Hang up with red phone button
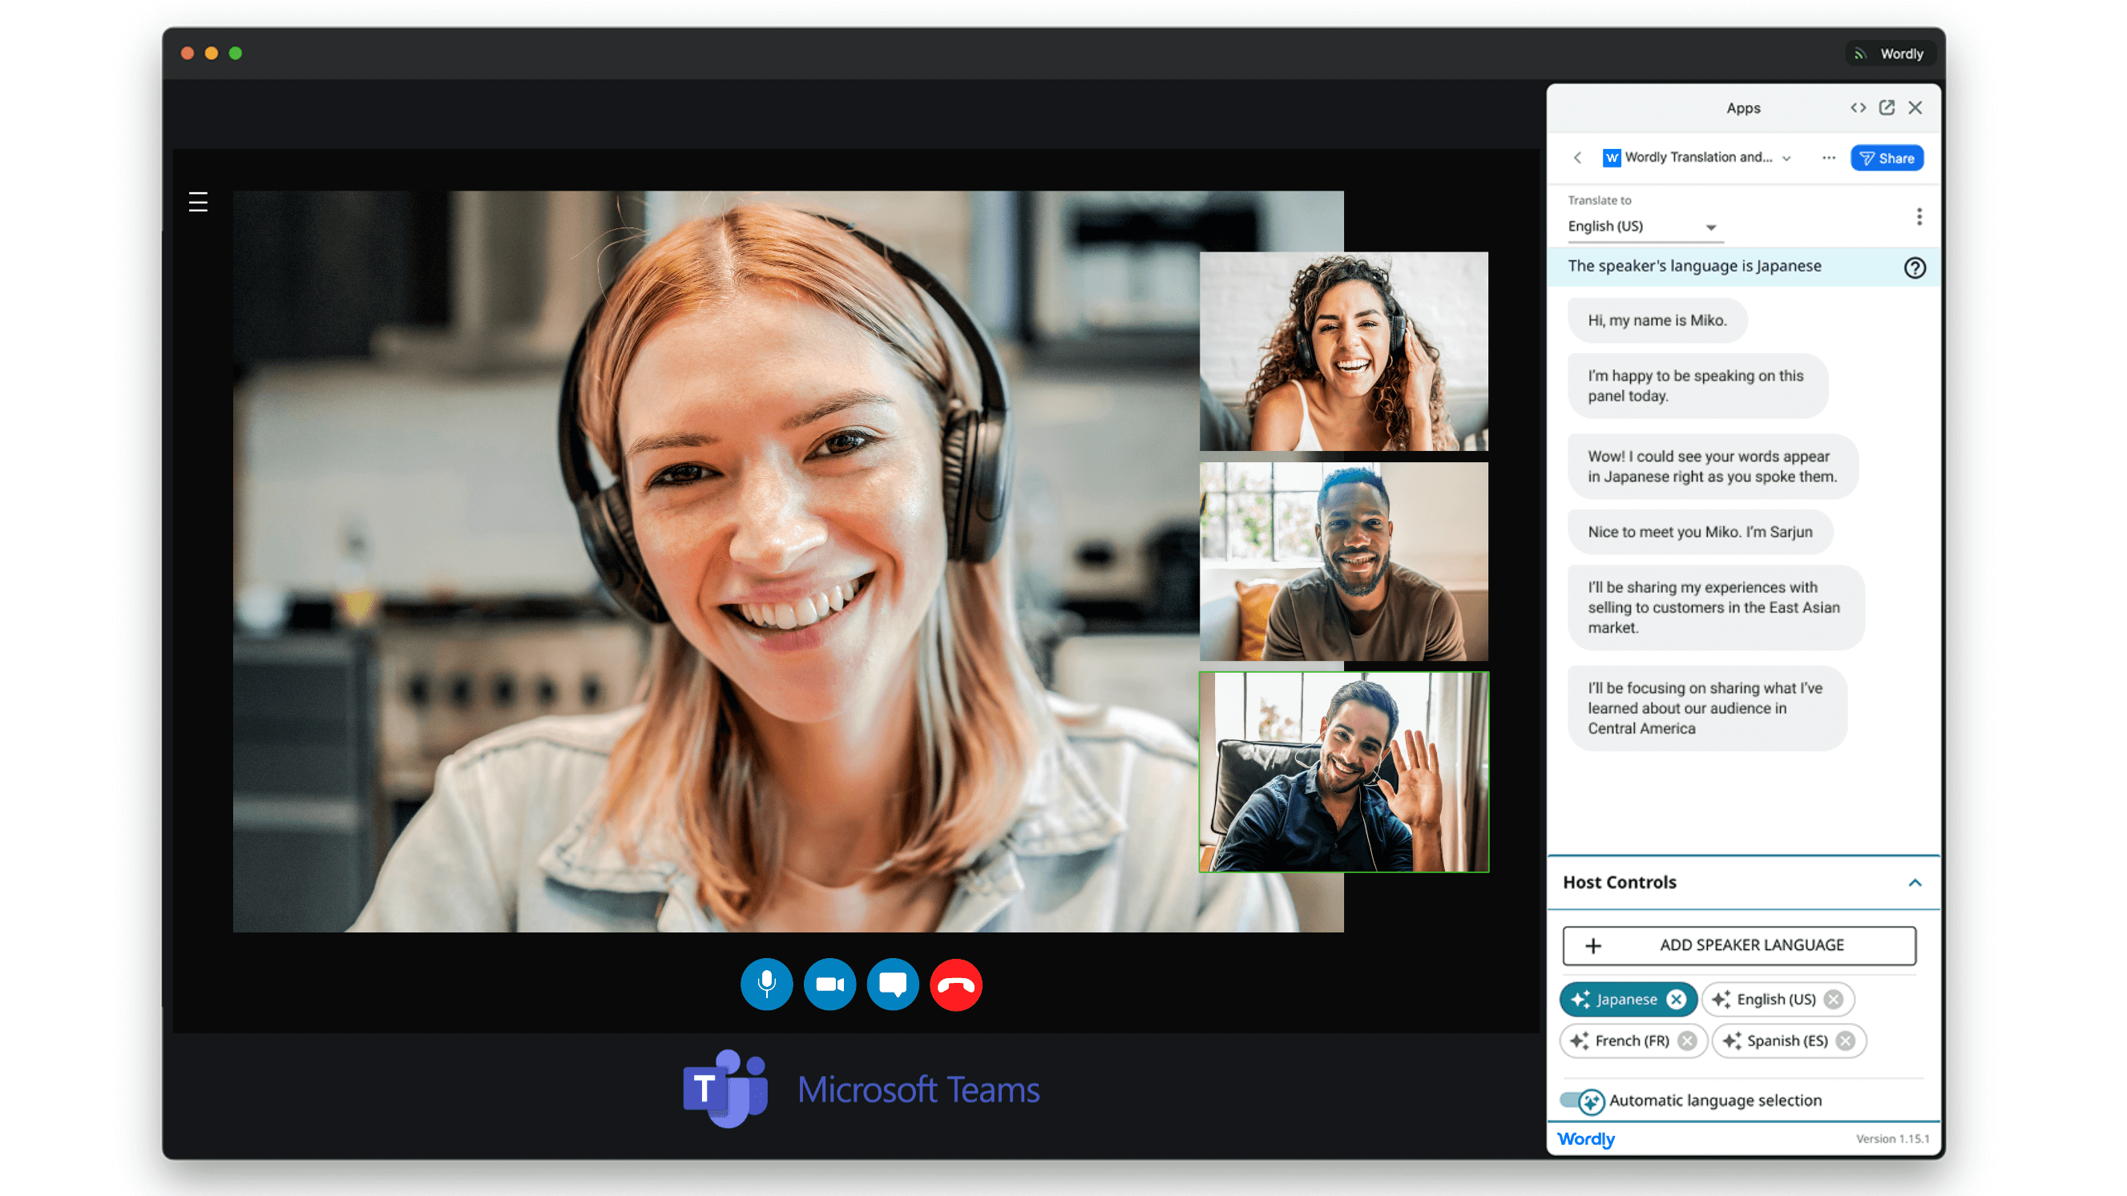2127x1196 pixels. (955, 984)
